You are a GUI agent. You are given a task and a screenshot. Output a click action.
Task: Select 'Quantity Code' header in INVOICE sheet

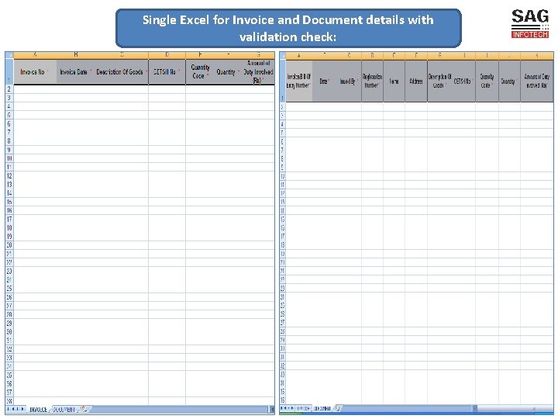pyautogui.click(x=201, y=72)
